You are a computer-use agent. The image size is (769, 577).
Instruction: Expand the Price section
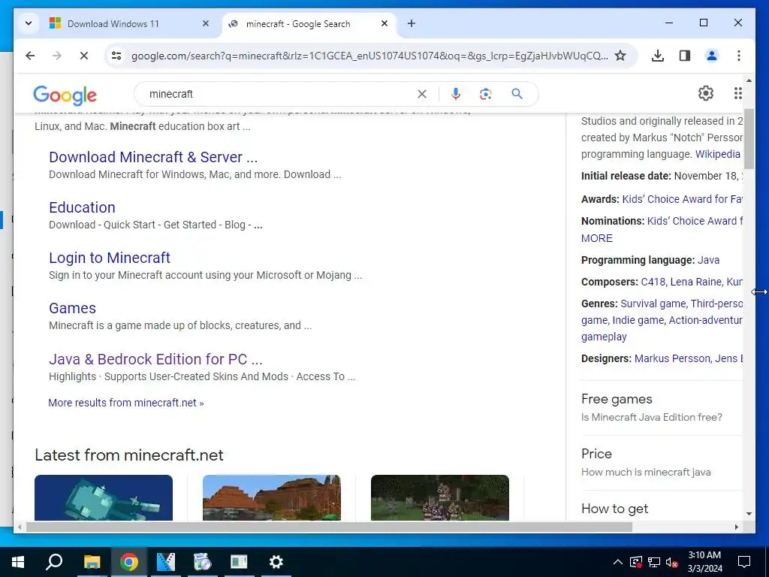coord(661,463)
